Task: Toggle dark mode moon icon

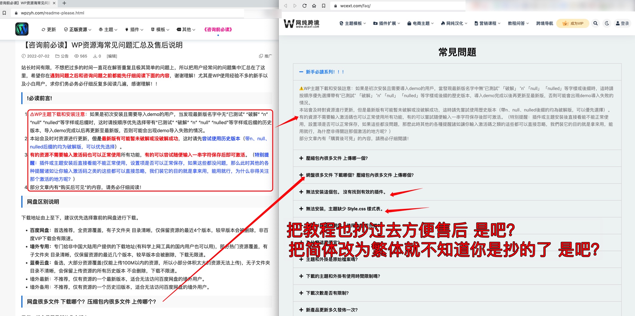Action: click(x=607, y=23)
